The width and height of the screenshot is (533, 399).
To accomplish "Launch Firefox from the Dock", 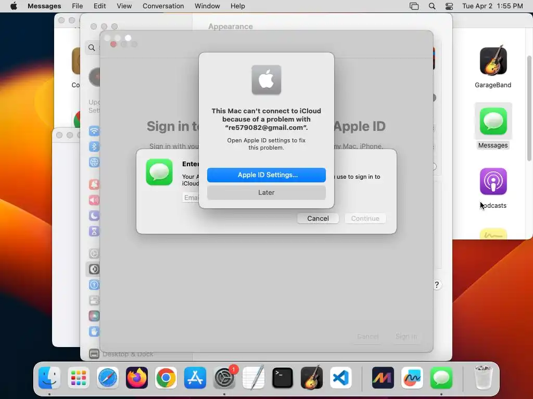I will 137,378.
